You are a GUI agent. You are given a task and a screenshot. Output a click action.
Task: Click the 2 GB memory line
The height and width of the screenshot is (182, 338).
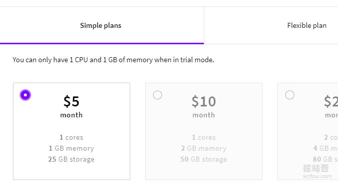pos(203,148)
